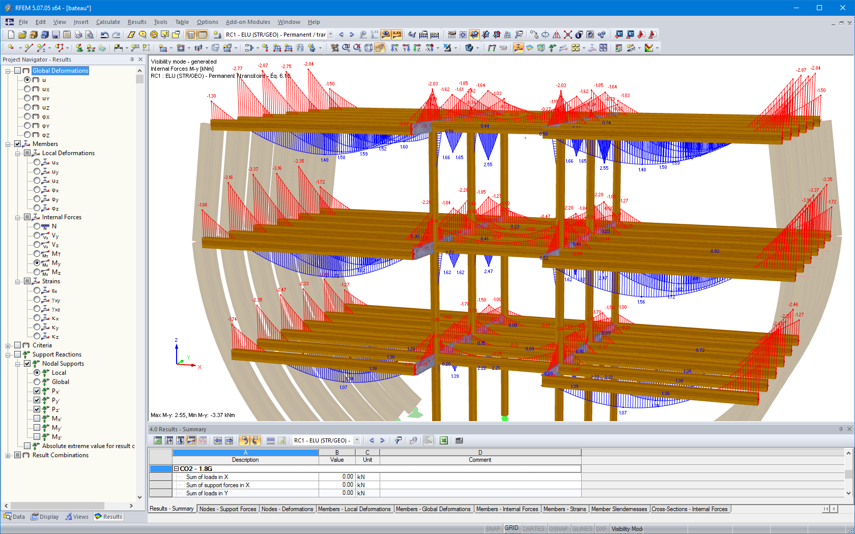Open the Calculate menu

tap(108, 22)
